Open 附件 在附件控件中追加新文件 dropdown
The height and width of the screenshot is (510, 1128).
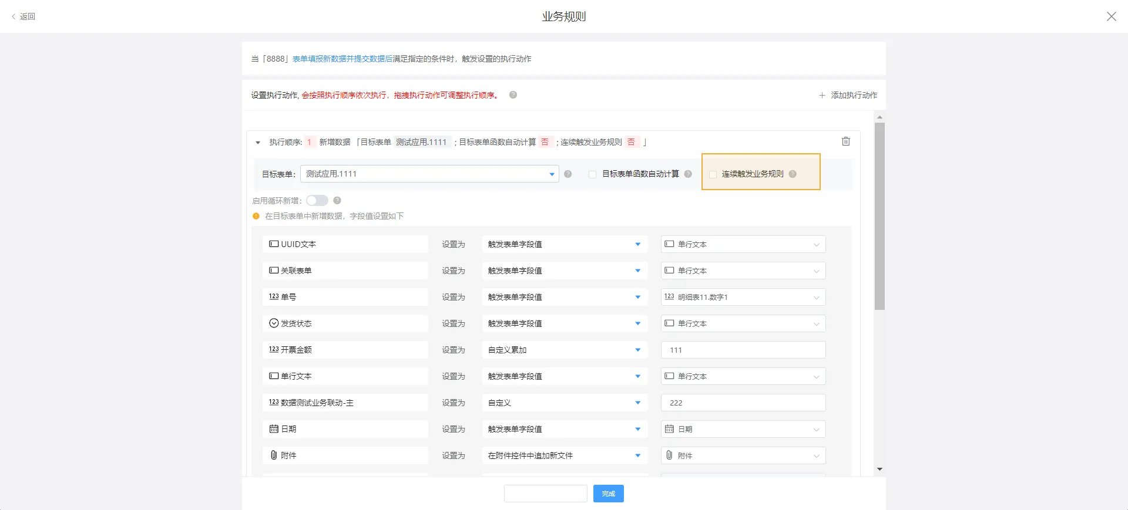click(564, 455)
